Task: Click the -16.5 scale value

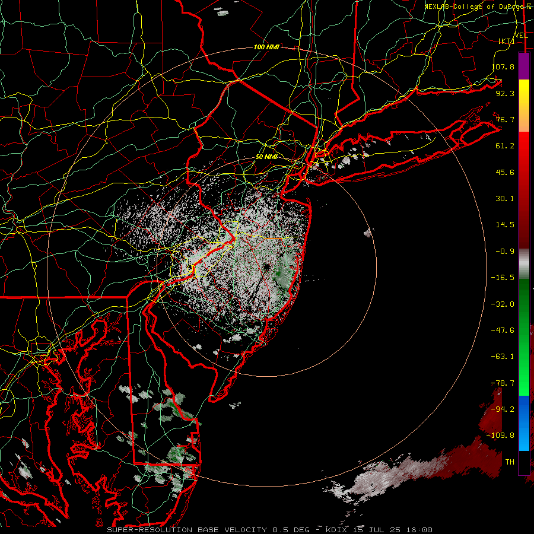Action: click(503, 278)
